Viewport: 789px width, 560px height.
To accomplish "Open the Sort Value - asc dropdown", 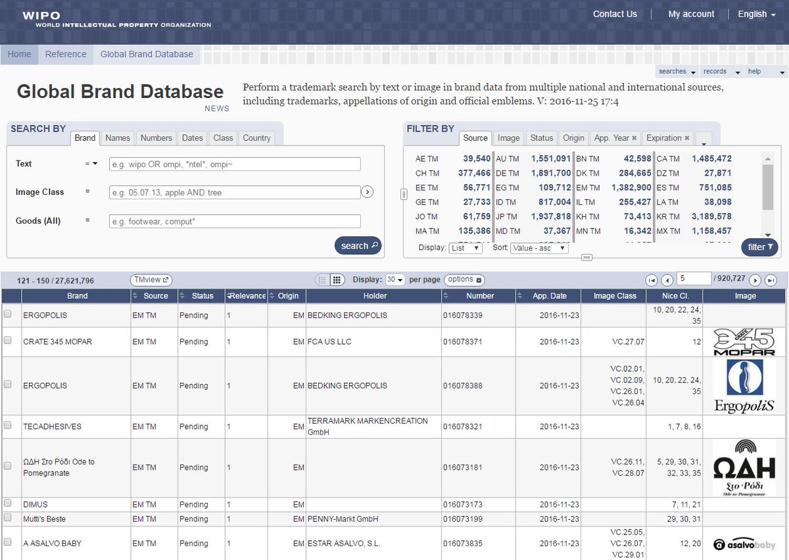I will [539, 248].
